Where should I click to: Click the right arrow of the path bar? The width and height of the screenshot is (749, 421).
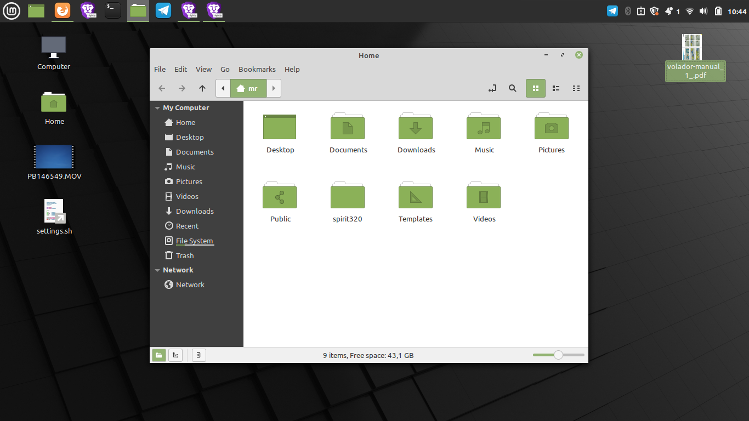[274, 88]
